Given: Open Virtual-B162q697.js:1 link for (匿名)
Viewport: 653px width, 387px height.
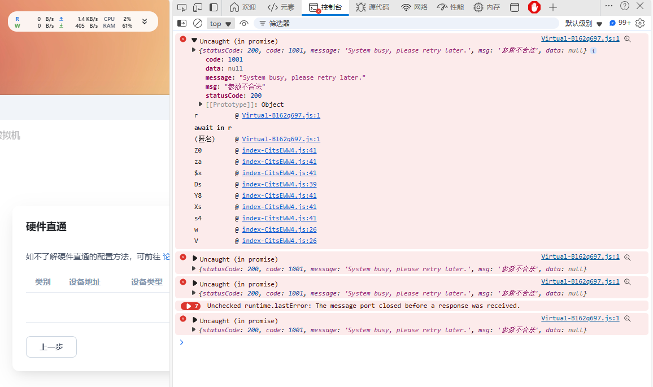Looking at the screenshot, I should click(281, 139).
